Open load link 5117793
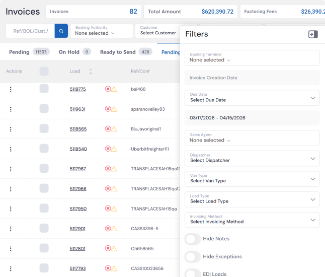325x277 pixels. coord(77,268)
